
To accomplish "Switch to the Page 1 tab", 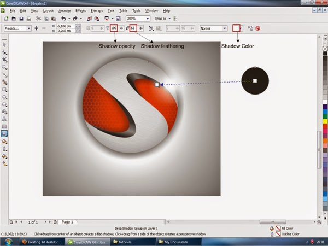I will click(x=68, y=222).
